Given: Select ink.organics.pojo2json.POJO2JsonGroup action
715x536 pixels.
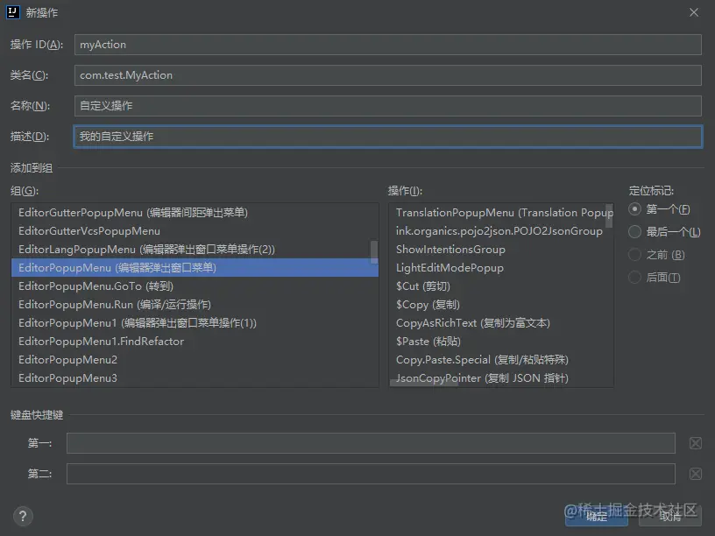Looking at the screenshot, I should pyautogui.click(x=500, y=231).
